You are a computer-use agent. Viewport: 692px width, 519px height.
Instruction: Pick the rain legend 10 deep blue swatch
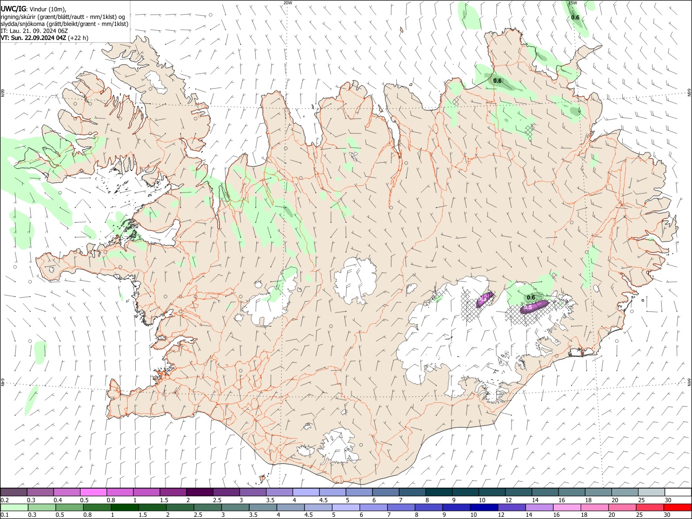click(483, 507)
